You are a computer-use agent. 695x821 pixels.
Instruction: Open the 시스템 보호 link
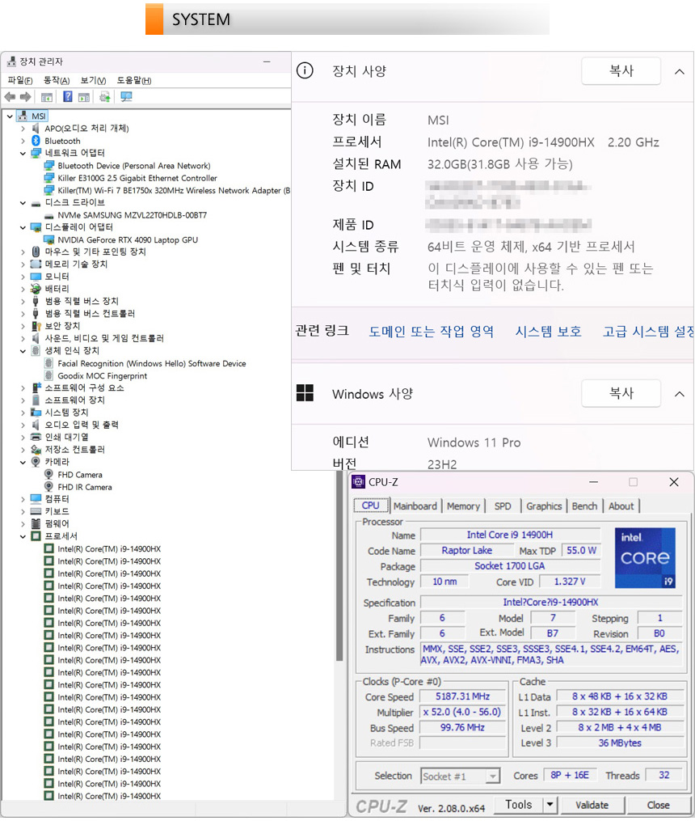(x=548, y=331)
